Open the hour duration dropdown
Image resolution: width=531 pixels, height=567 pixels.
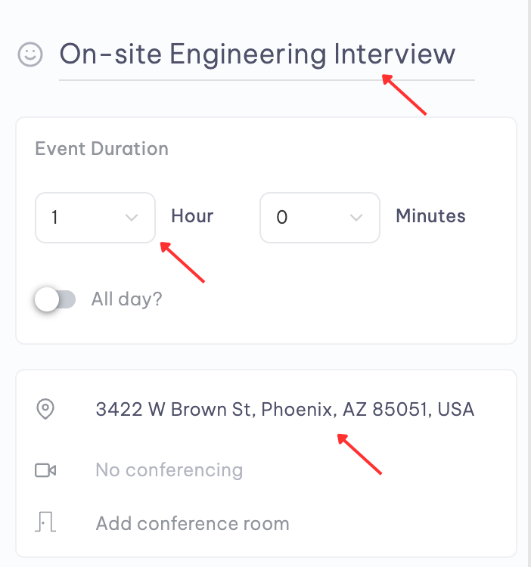pos(95,218)
